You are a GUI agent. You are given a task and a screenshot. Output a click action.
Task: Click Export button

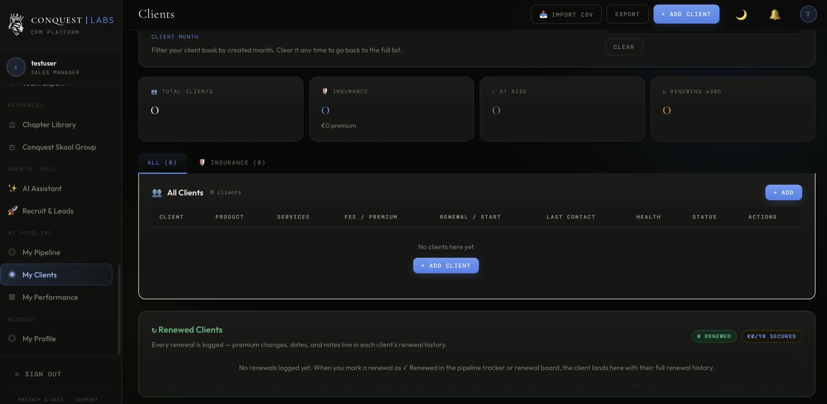pos(627,14)
